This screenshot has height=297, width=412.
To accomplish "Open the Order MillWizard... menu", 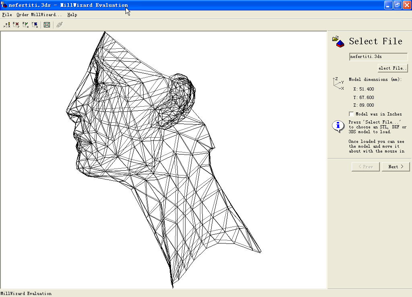I will click(39, 15).
